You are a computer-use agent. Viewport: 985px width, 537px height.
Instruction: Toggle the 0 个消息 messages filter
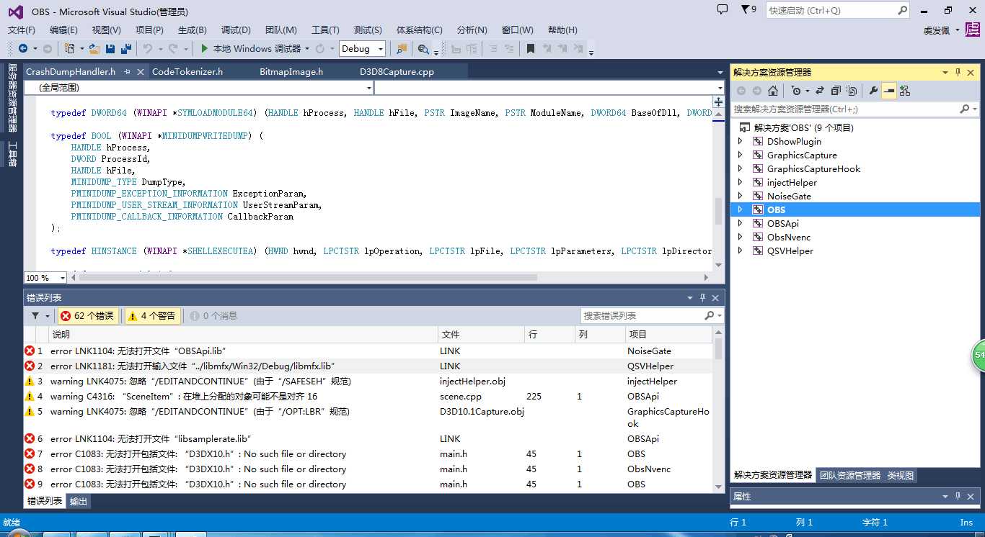coord(213,316)
